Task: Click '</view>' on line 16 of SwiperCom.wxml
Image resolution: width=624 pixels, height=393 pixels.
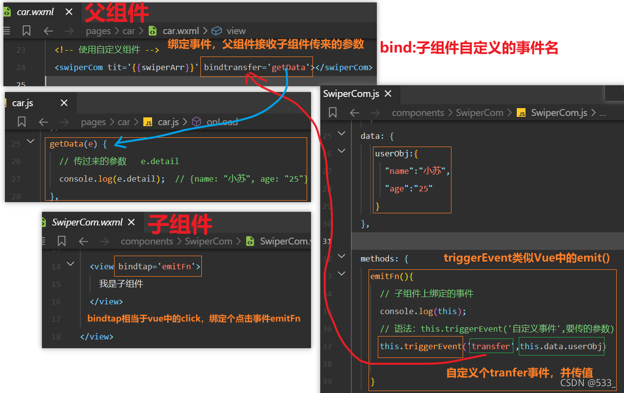Action: point(106,301)
